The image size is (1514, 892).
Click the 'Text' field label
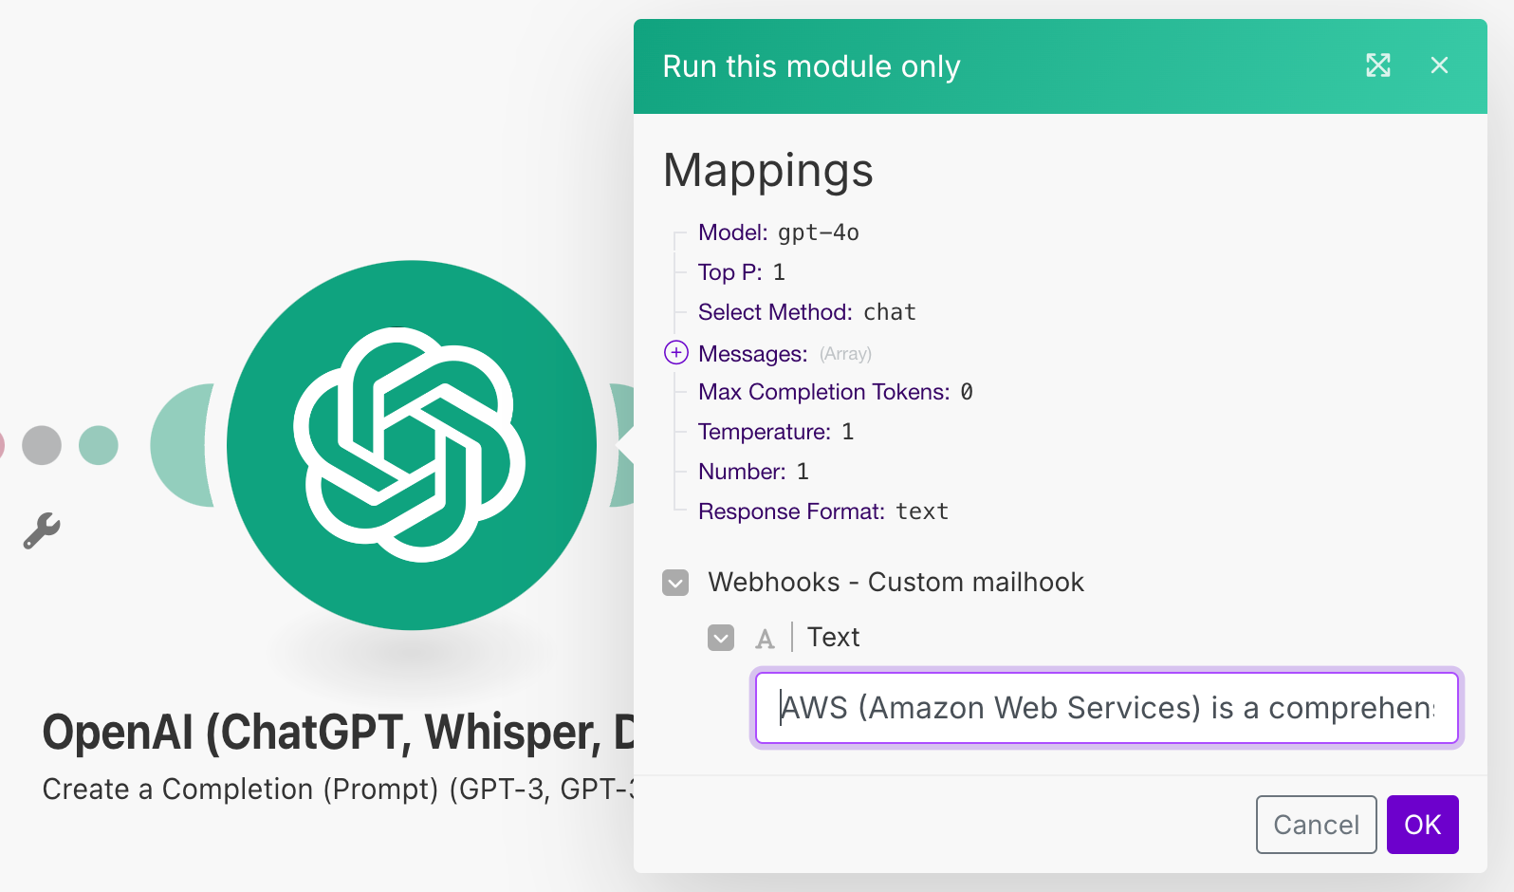tap(833, 638)
